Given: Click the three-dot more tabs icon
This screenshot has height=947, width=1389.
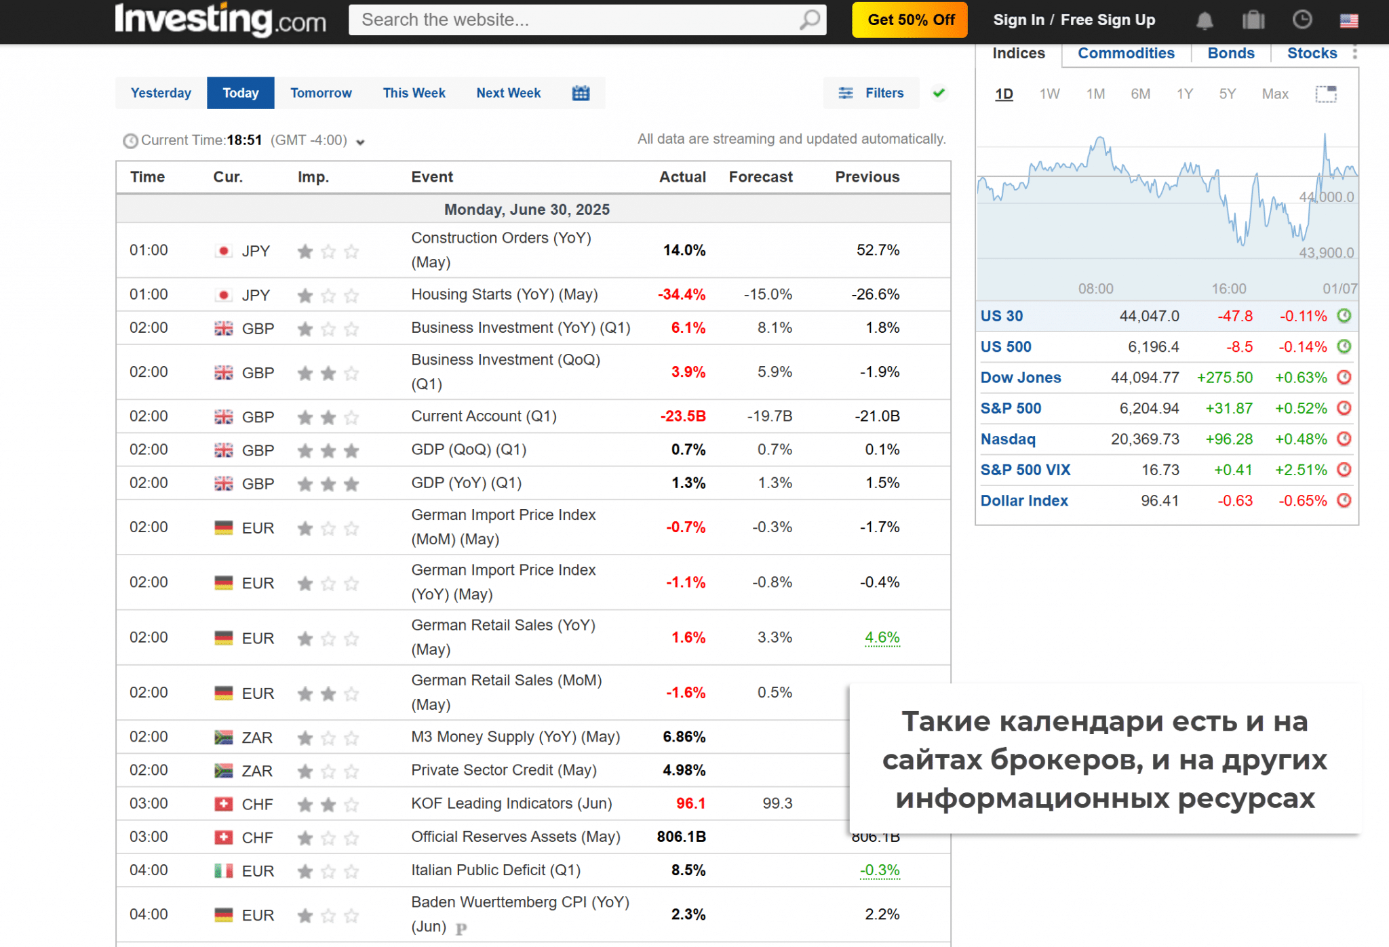Looking at the screenshot, I should pos(1354,53).
